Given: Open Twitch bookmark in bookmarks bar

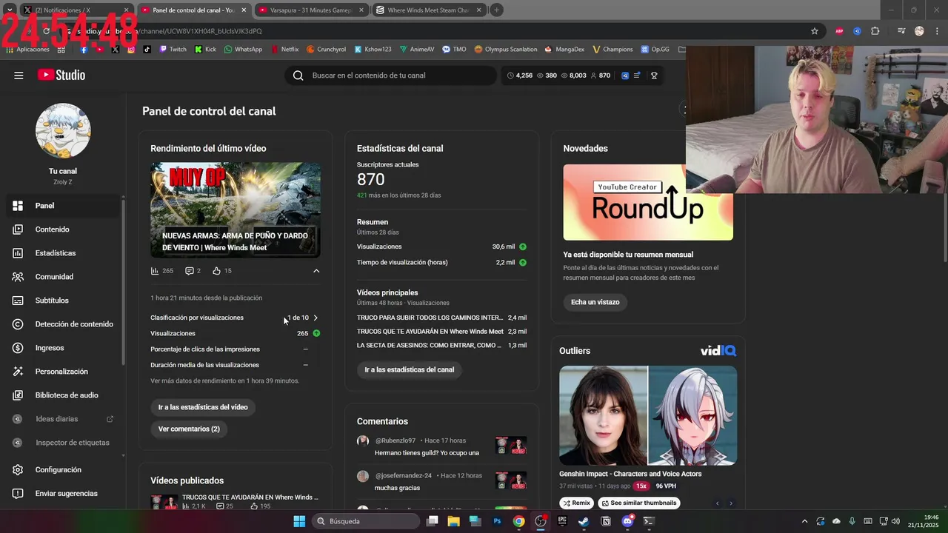Looking at the screenshot, I should (173, 50).
